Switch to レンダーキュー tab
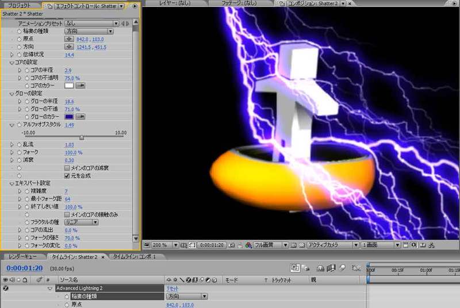 point(23,257)
